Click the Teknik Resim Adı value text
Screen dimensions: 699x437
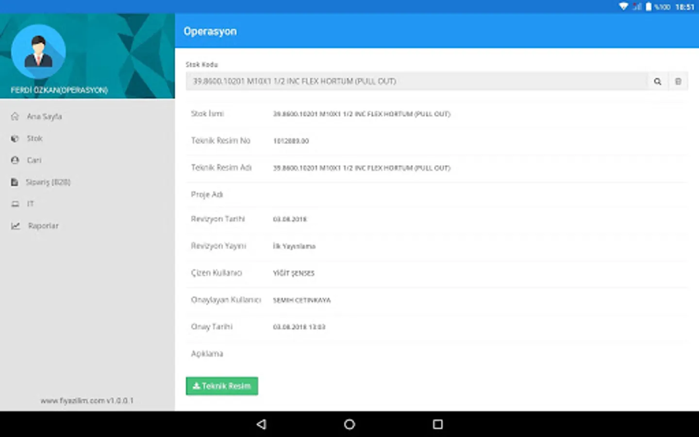(362, 168)
